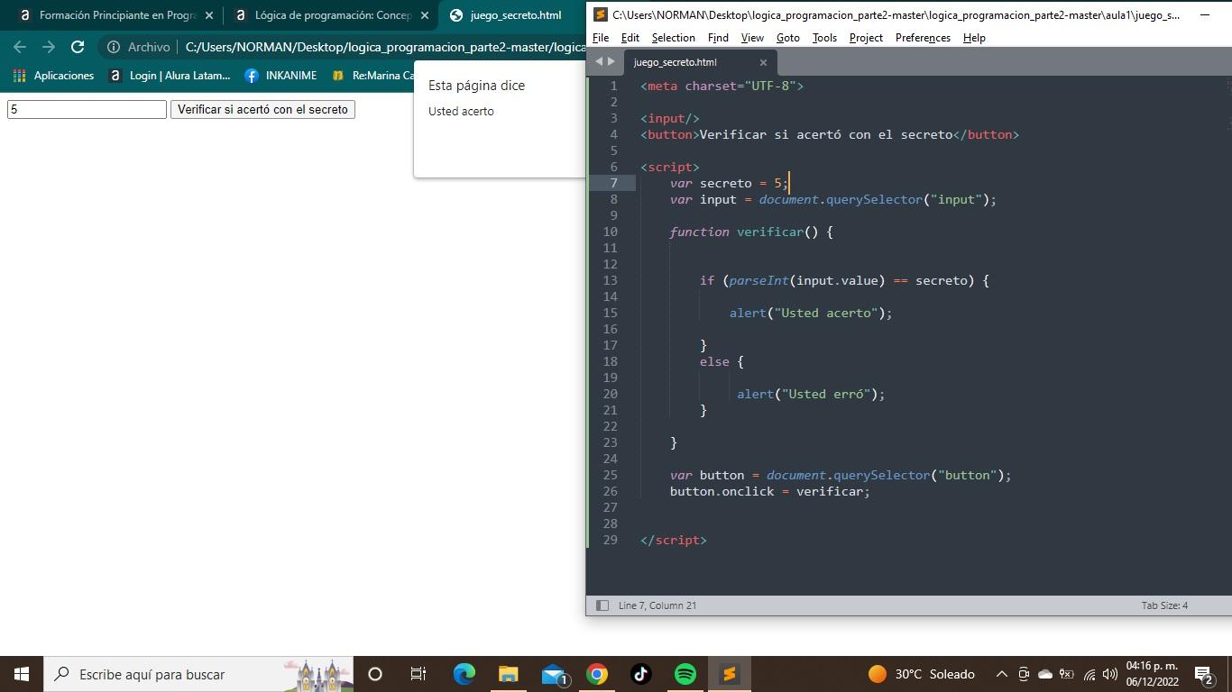Image resolution: width=1232 pixels, height=692 pixels.
Task: Click the number input field containing 5
Action: pos(87,109)
